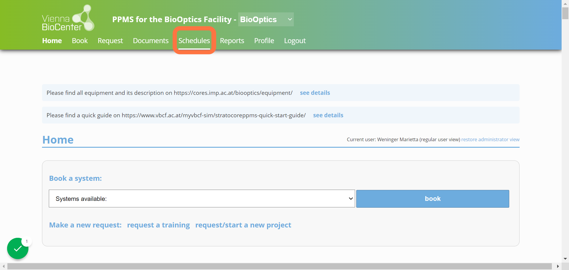569x270 pixels.
Task: Open the Documents menu
Action: tap(151, 41)
